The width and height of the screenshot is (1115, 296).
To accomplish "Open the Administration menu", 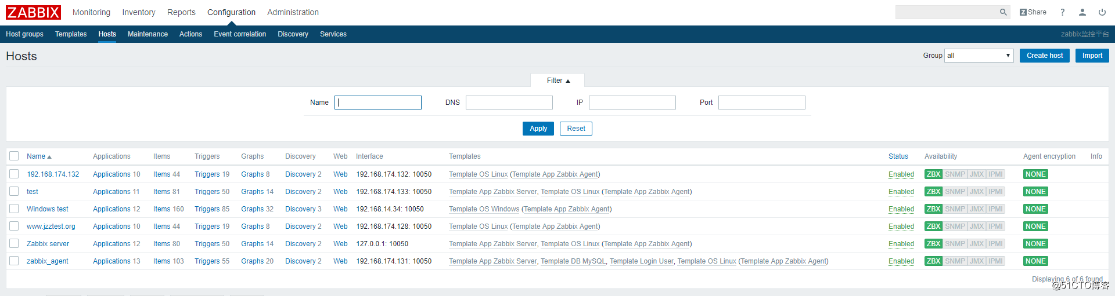I will pos(293,12).
